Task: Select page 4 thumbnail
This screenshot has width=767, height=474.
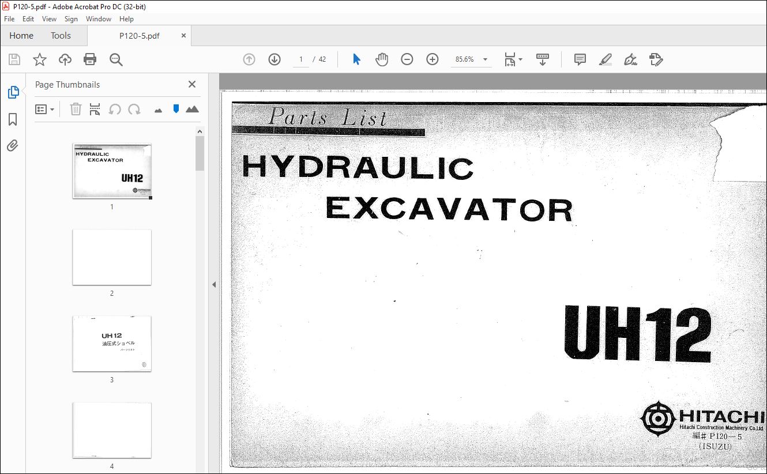Action: tap(112, 430)
